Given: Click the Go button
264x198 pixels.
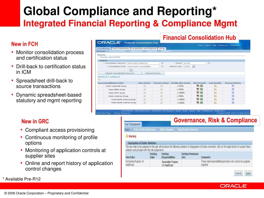Looking at the screenshot, I should click(x=131, y=70).
